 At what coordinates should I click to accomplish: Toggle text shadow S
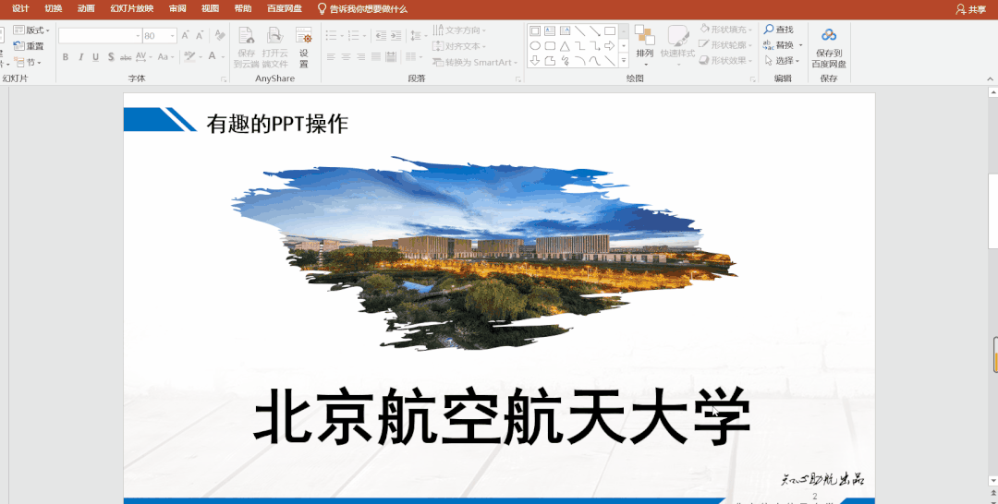tap(111, 57)
